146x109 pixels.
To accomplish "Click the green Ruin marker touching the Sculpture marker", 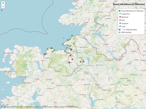I will (46, 54).
